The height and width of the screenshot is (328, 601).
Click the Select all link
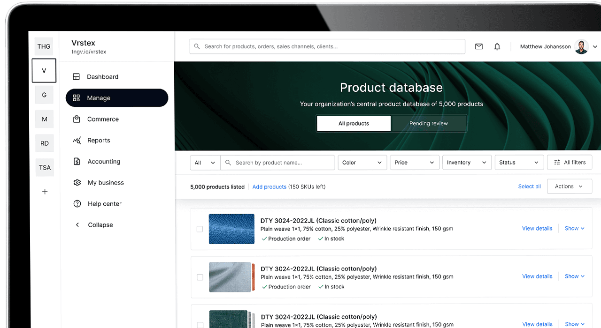pyautogui.click(x=530, y=186)
